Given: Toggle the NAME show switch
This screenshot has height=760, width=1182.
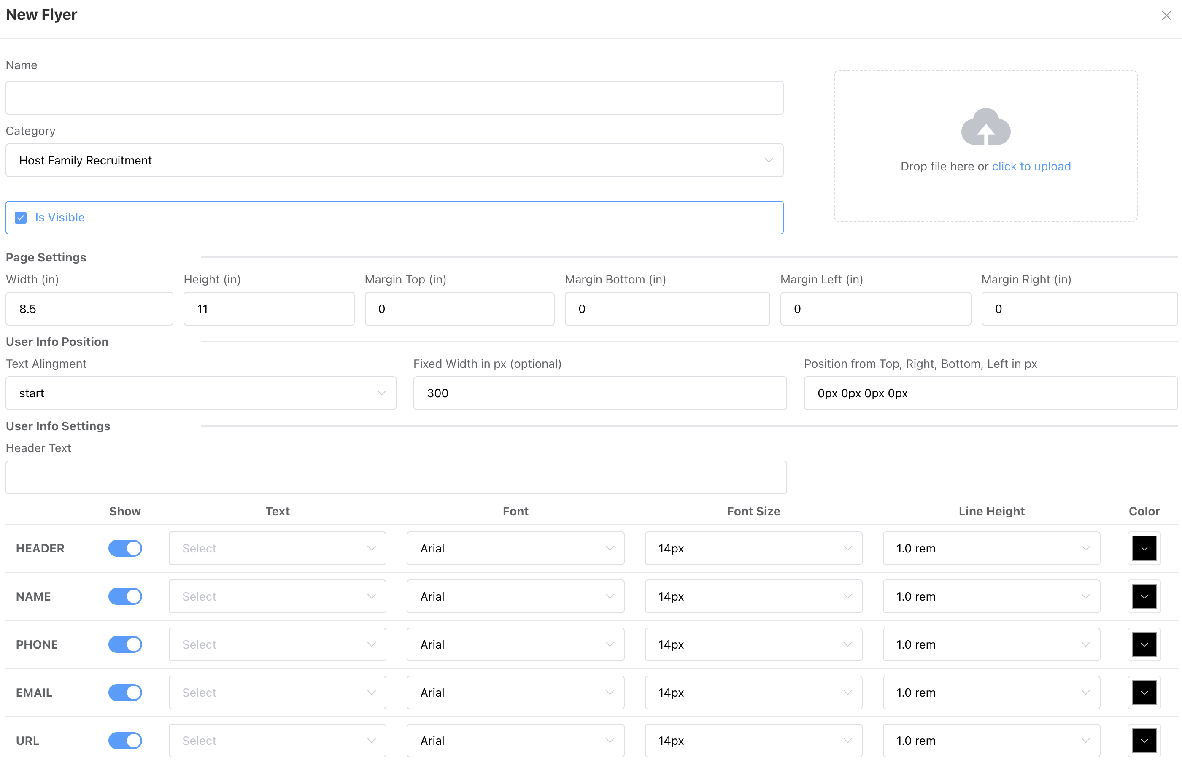Looking at the screenshot, I should (125, 597).
